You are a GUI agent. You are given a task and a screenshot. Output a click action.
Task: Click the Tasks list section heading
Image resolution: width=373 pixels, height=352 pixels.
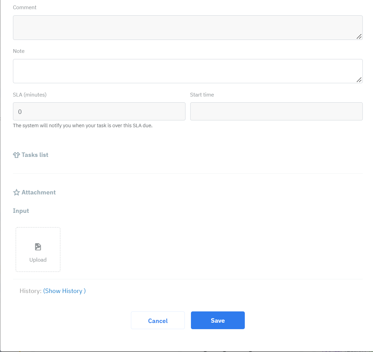click(35, 155)
